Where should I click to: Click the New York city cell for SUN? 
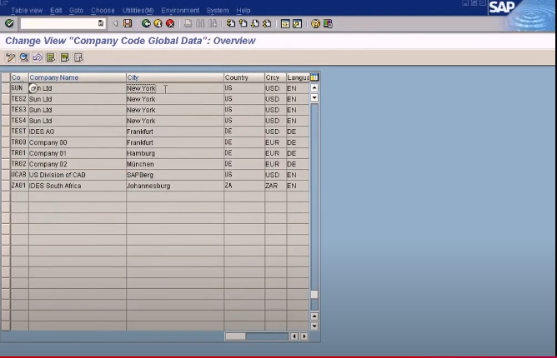175,88
